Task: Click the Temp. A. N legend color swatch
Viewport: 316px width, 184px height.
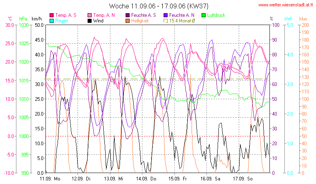Action: pos(90,15)
